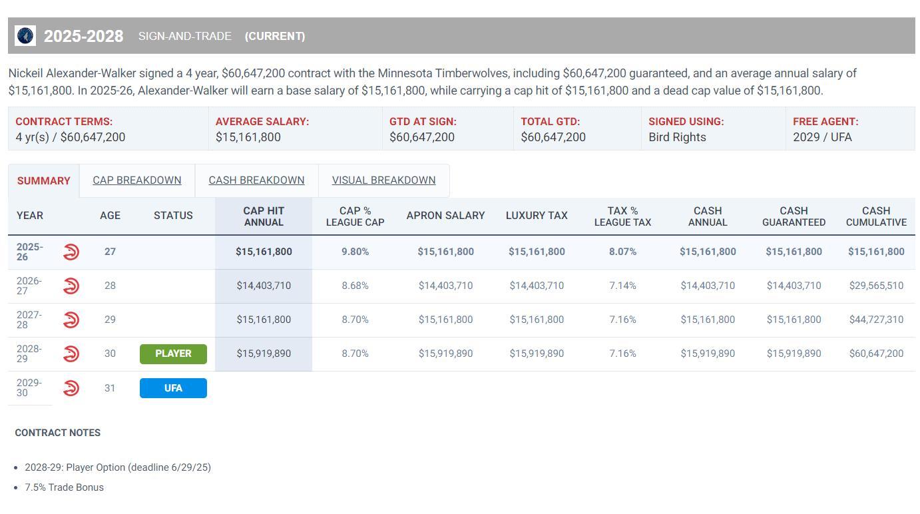
Task: Click the Hawks logo in 2029-30 row
Action: (71, 387)
